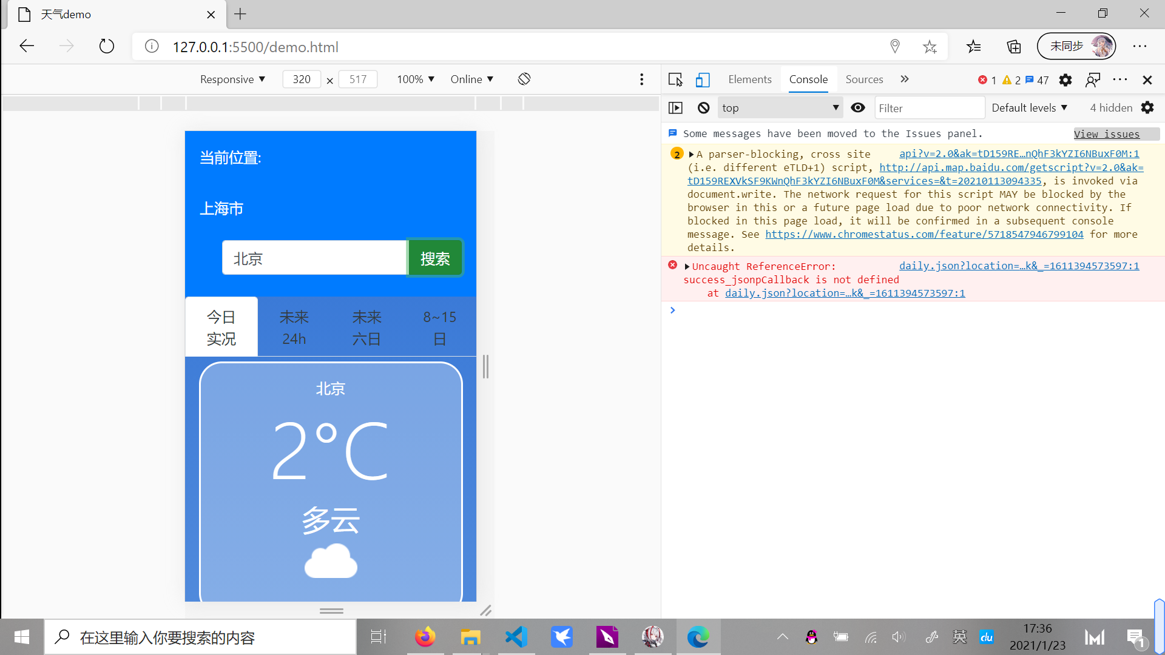The image size is (1165, 655).
Task: Close the DevTools panel
Action: [1147, 80]
